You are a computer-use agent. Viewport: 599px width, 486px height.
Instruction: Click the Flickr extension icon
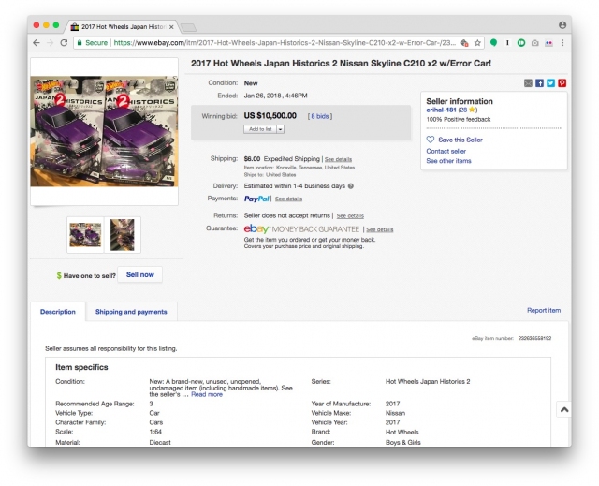[x=548, y=43]
